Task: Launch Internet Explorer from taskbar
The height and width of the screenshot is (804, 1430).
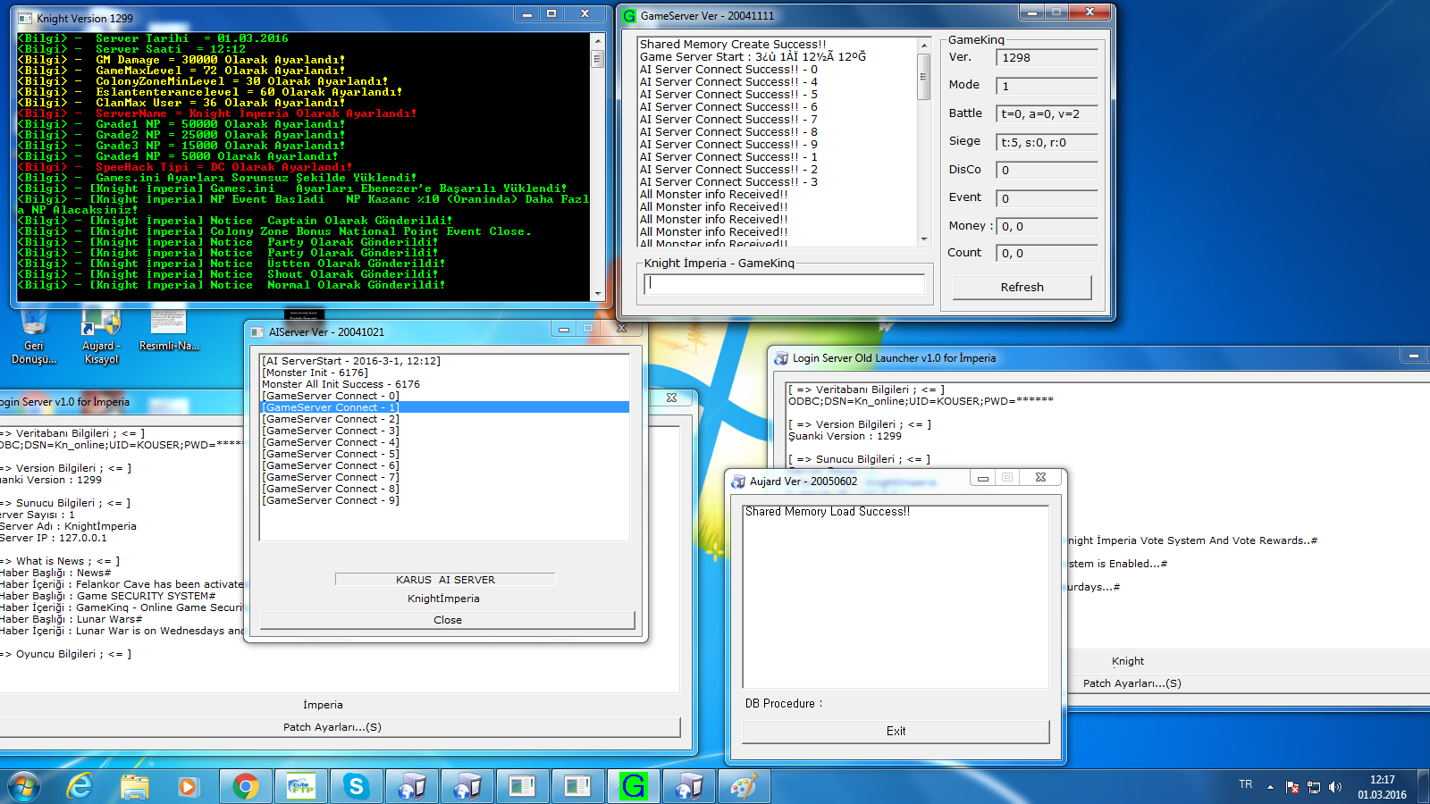Action: (80, 786)
